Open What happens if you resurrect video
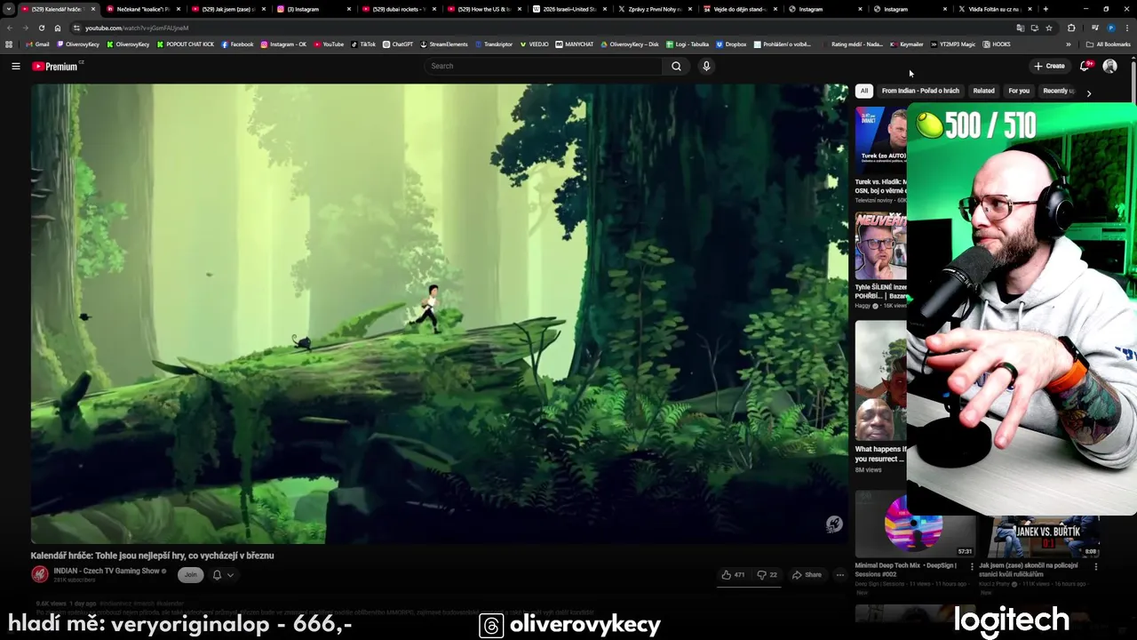1137x640 pixels. (x=880, y=380)
